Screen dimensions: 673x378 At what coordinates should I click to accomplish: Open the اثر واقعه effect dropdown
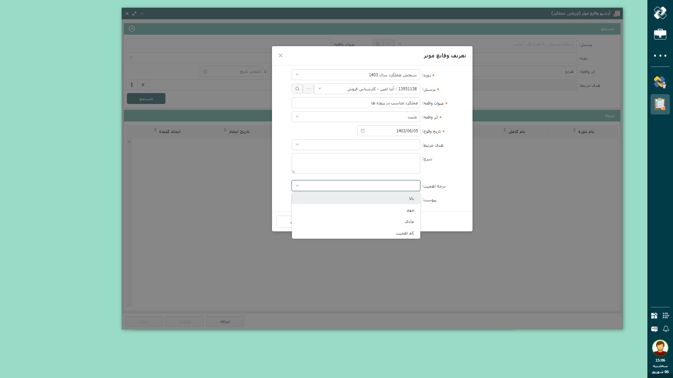tap(356, 117)
